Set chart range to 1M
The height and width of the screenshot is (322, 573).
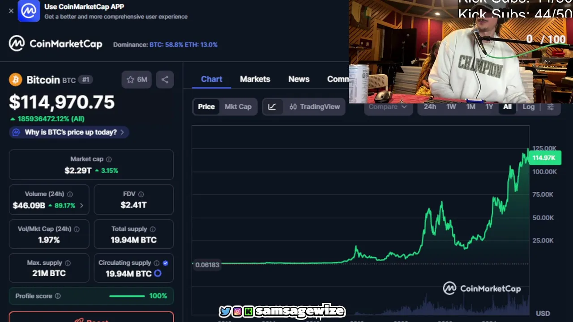point(471,107)
